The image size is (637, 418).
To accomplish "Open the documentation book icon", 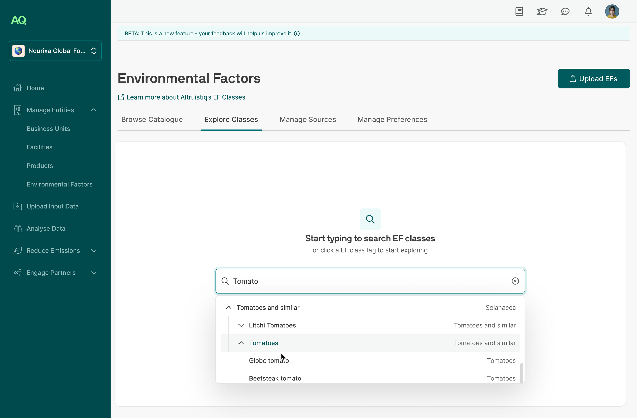I will pyautogui.click(x=519, y=11).
